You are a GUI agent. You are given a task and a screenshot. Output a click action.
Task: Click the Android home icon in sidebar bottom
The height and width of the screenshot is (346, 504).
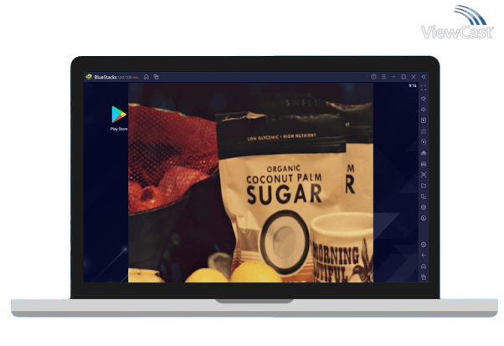pyautogui.click(x=424, y=267)
